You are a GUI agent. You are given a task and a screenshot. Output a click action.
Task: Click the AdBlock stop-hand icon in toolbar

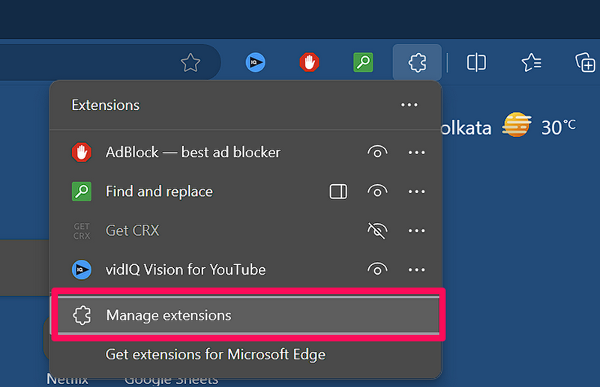[x=309, y=63]
